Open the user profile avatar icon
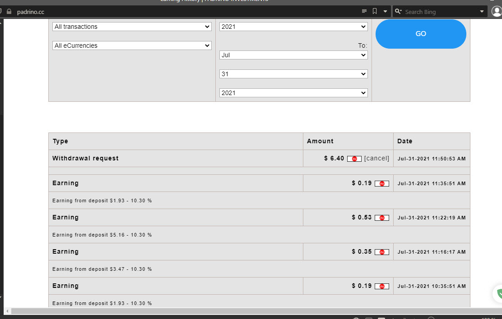 (x=496, y=12)
